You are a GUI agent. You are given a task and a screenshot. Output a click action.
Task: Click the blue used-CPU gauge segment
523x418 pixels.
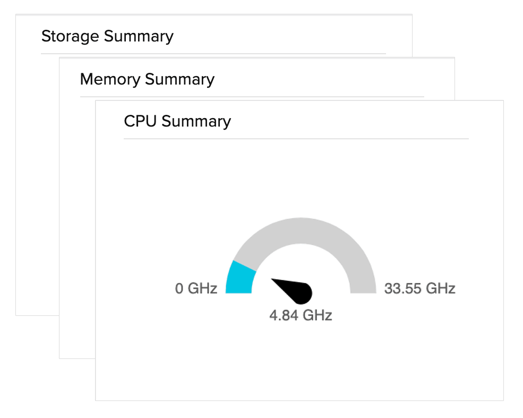coord(238,278)
